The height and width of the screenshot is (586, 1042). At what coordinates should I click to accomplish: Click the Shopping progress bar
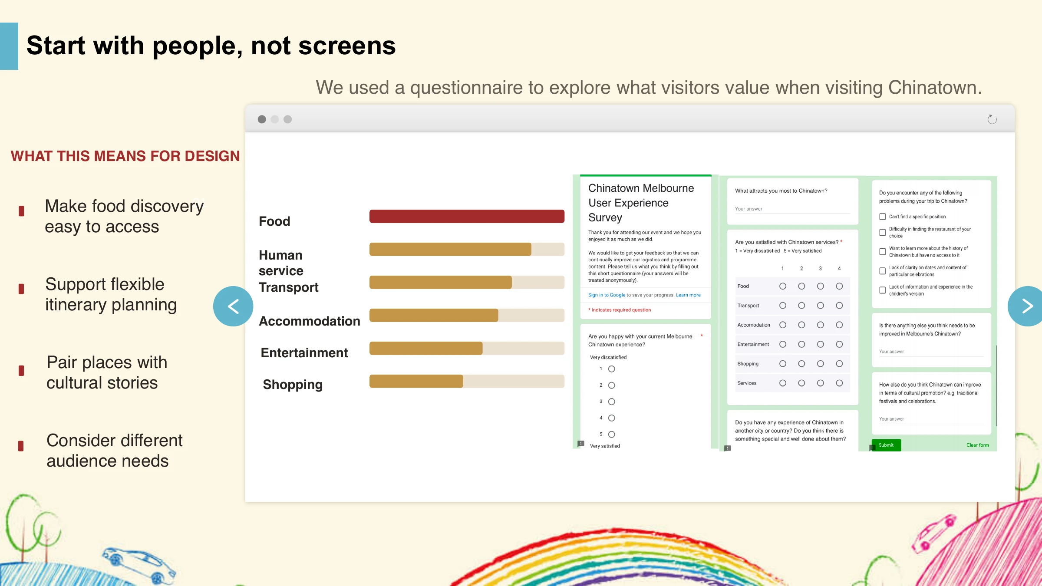pyautogui.click(x=467, y=382)
